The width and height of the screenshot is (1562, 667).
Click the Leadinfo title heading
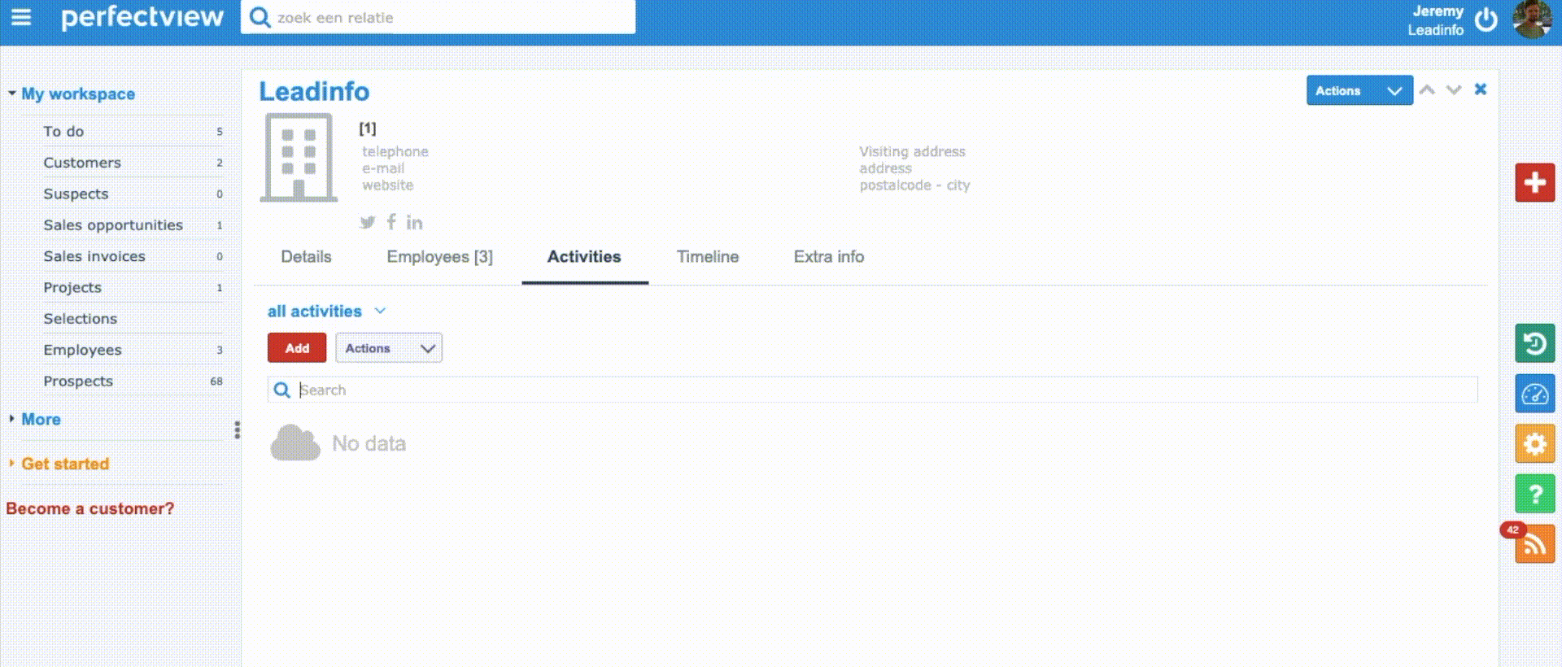click(x=314, y=92)
